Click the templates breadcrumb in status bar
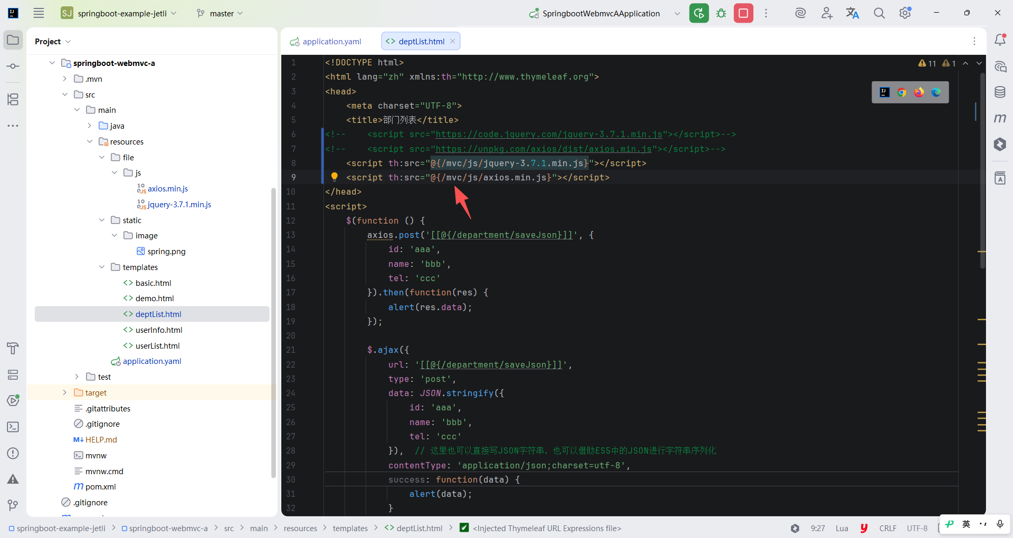 click(350, 528)
